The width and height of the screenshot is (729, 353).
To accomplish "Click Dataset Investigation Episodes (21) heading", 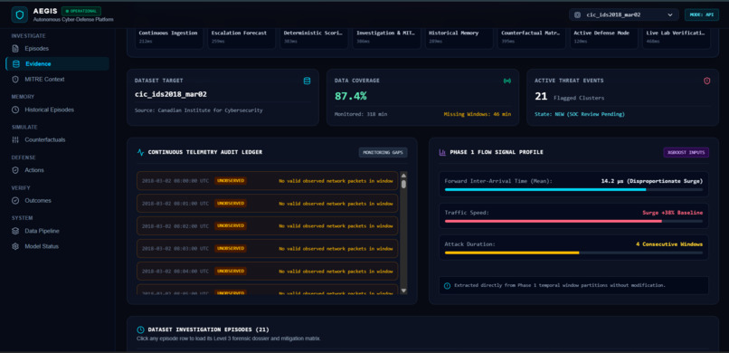I will [208, 329].
